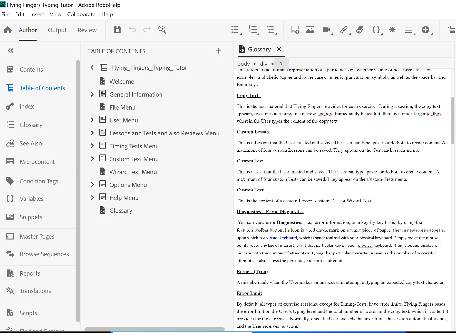Viewport: 456px width, 333px height.
Task: Apply a bulleted list
Action: (x=236, y=30)
